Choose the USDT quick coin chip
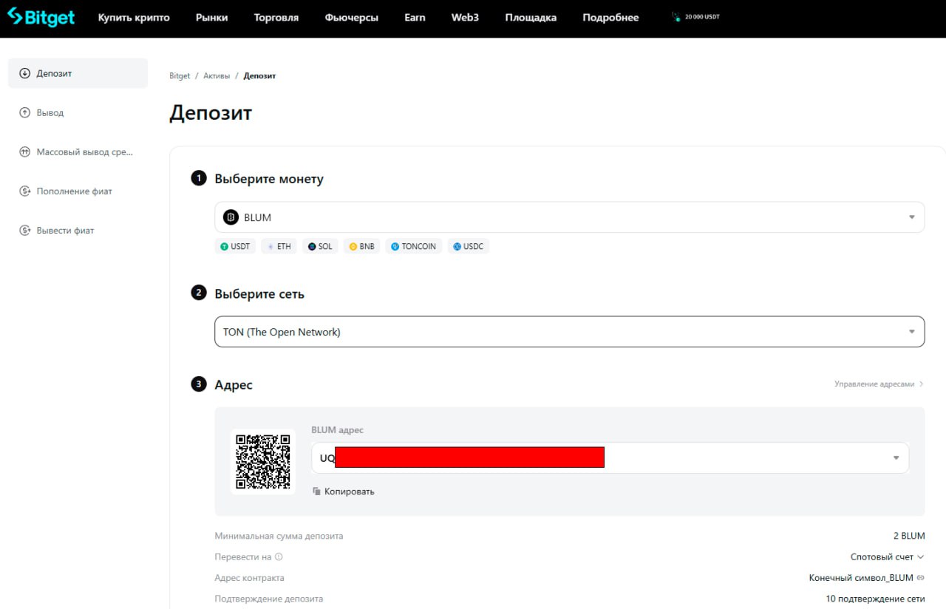Viewport: 946px width, 609px height. [235, 246]
